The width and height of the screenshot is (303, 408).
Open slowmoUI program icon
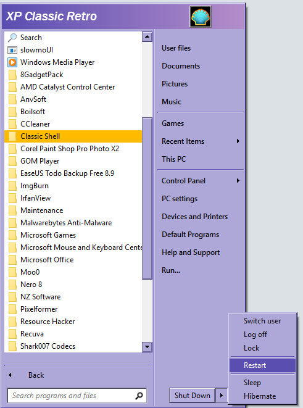click(x=12, y=50)
